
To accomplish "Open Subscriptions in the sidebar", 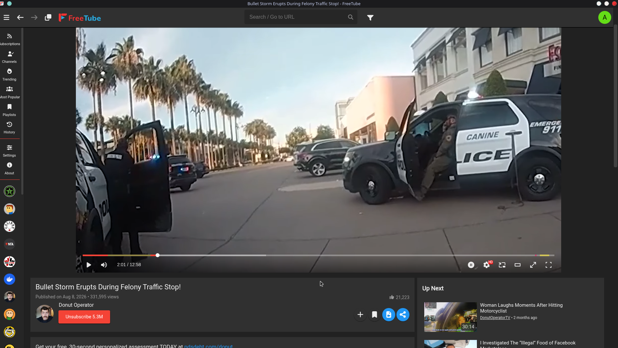I will 9,40.
